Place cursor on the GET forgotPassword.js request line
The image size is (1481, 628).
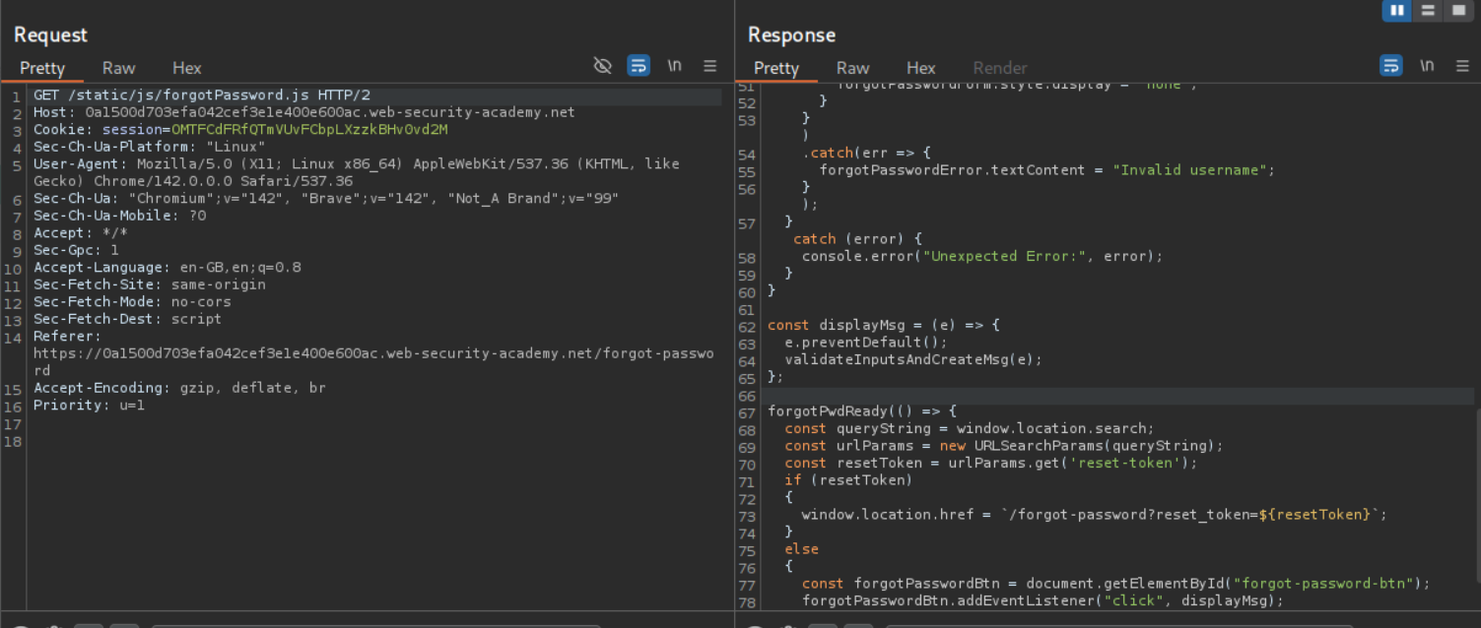[202, 95]
